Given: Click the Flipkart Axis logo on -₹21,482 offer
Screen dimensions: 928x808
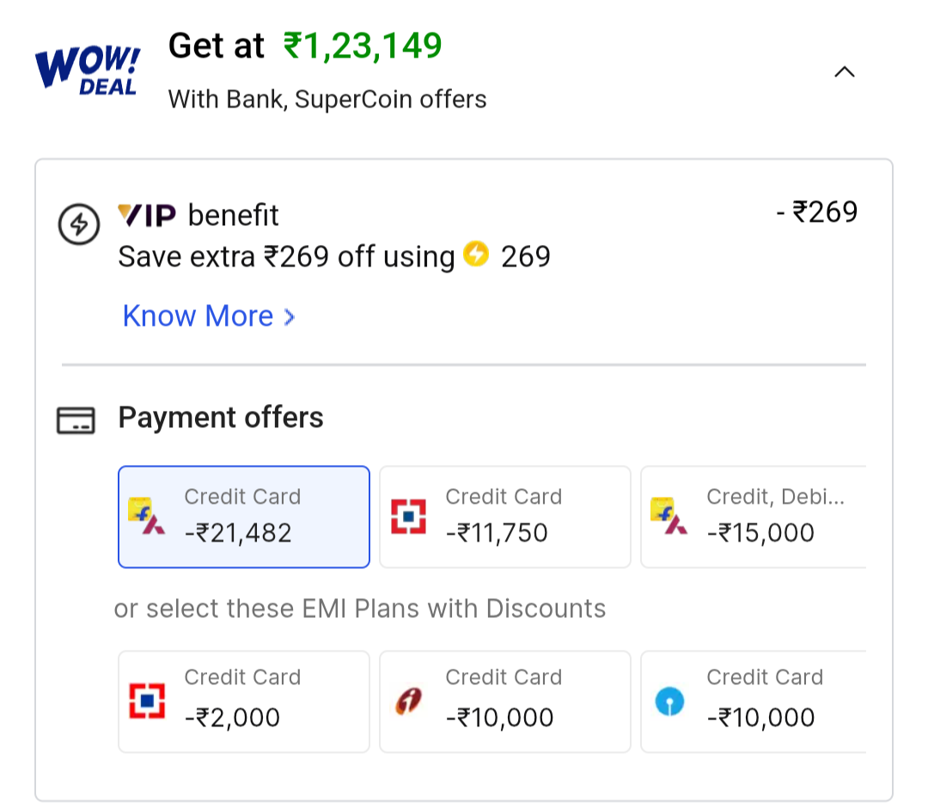Looking at the screenshot, I should 147,517.
